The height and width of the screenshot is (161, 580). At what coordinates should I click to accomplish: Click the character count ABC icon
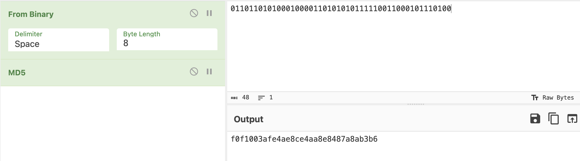pos(234,98)
